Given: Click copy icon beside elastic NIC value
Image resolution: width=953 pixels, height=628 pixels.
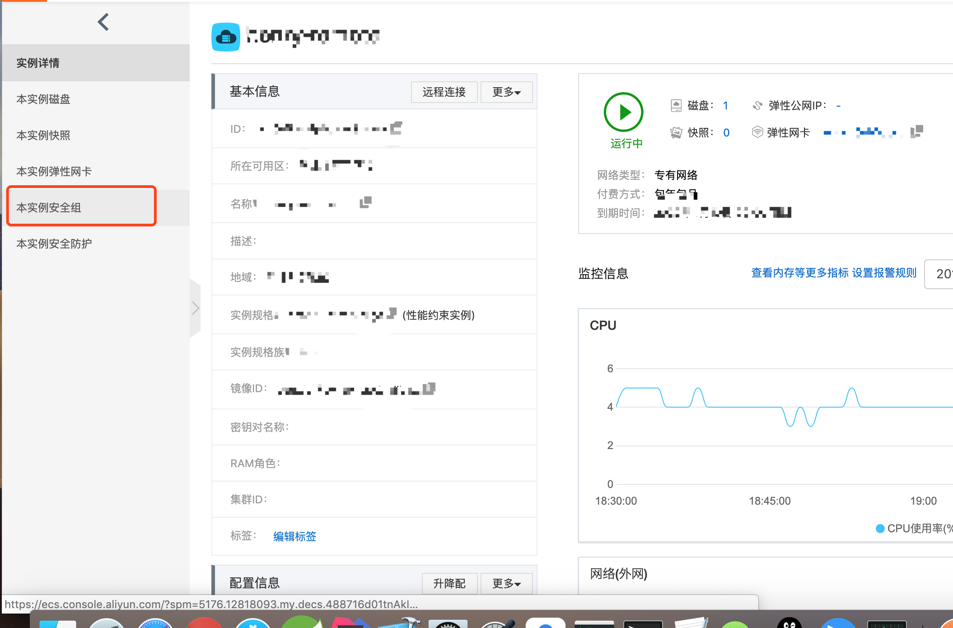Looking at the screenshot, I should click(916, 131).
